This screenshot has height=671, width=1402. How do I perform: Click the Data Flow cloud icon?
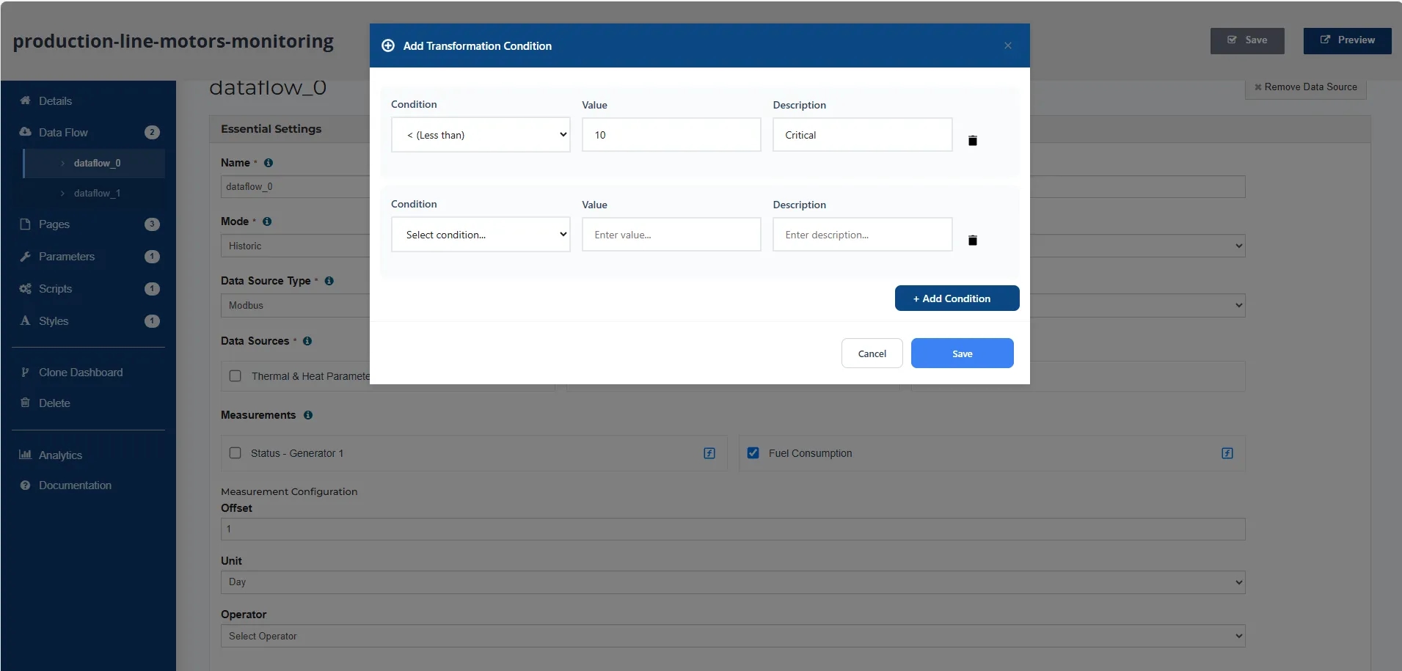[24, 132]
